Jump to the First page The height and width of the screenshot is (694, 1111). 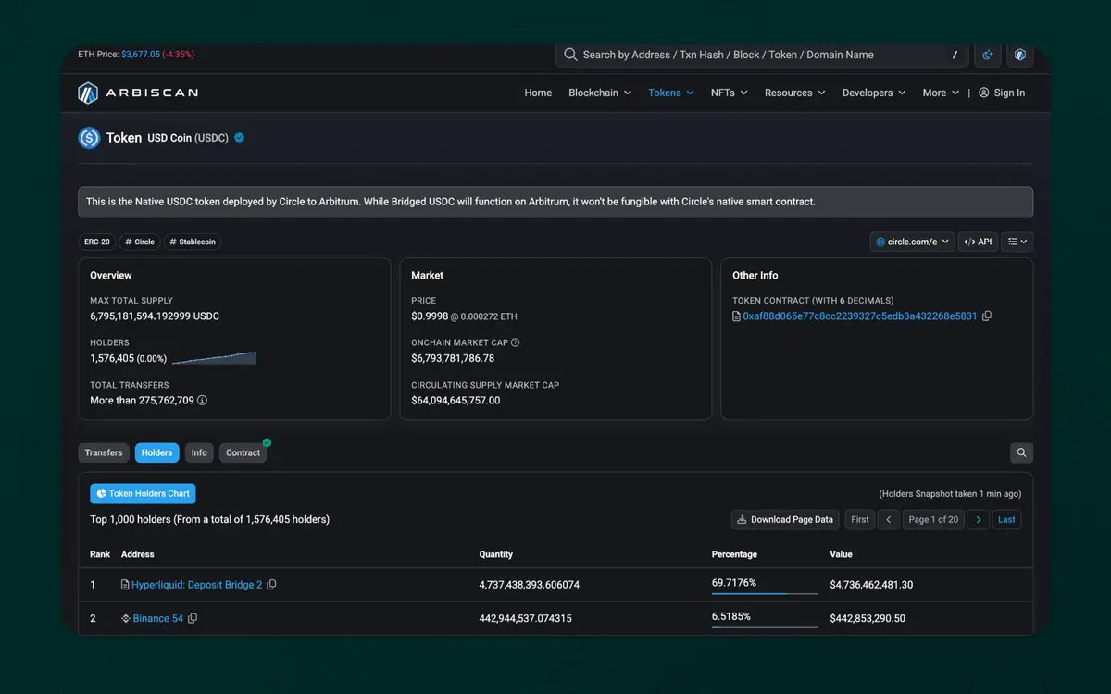pos(860,519)
